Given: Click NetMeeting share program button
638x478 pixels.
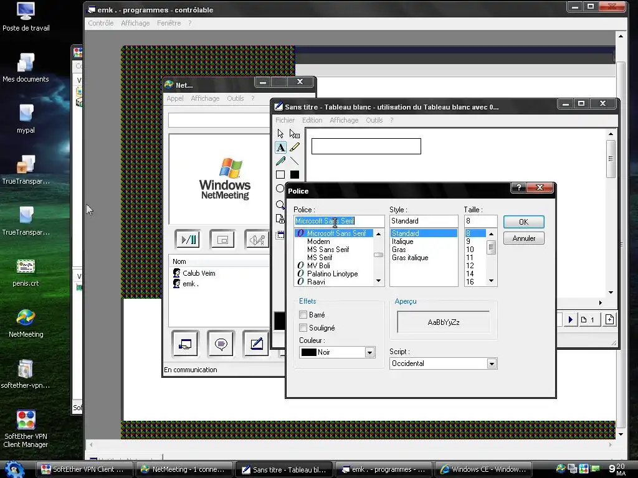Looking at the screenshot, I should pos(185,344).
